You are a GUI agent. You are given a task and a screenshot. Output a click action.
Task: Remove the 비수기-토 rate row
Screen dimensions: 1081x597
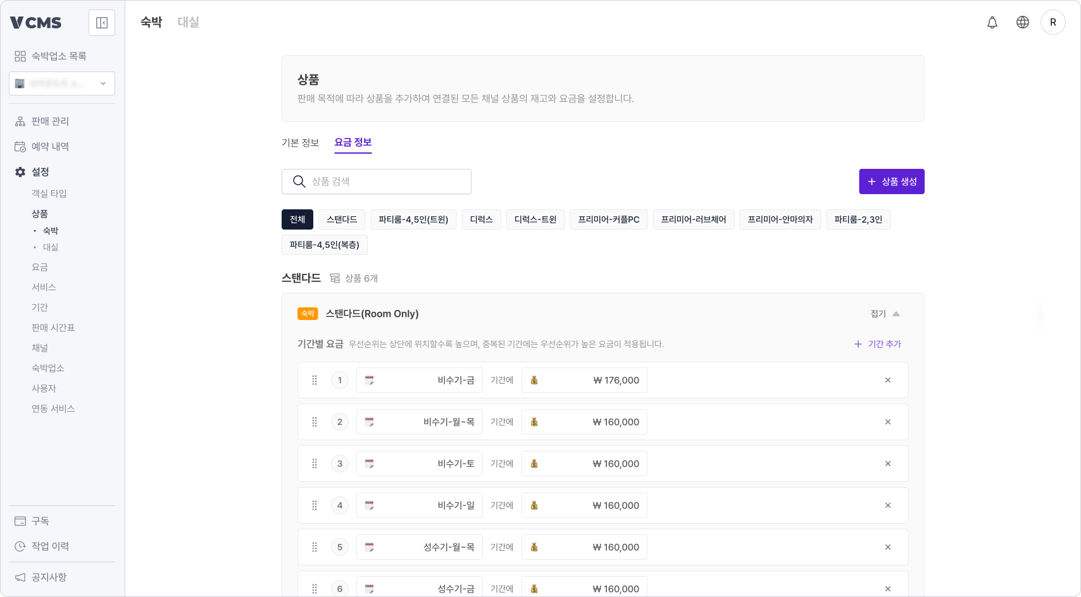tap(888, 464)
